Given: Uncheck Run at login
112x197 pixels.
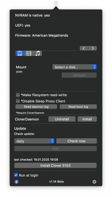Looking at the screenshot, I should tap(16, 175).
